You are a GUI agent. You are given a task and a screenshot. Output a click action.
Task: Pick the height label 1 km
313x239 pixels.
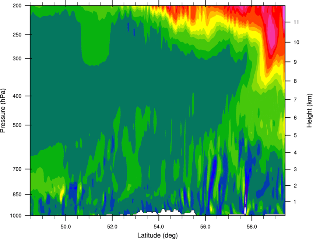click(x=295, y=202)
